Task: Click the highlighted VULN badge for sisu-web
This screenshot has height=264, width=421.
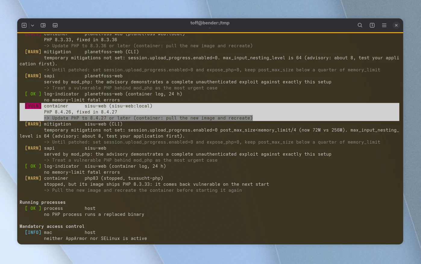Action: 33,106
